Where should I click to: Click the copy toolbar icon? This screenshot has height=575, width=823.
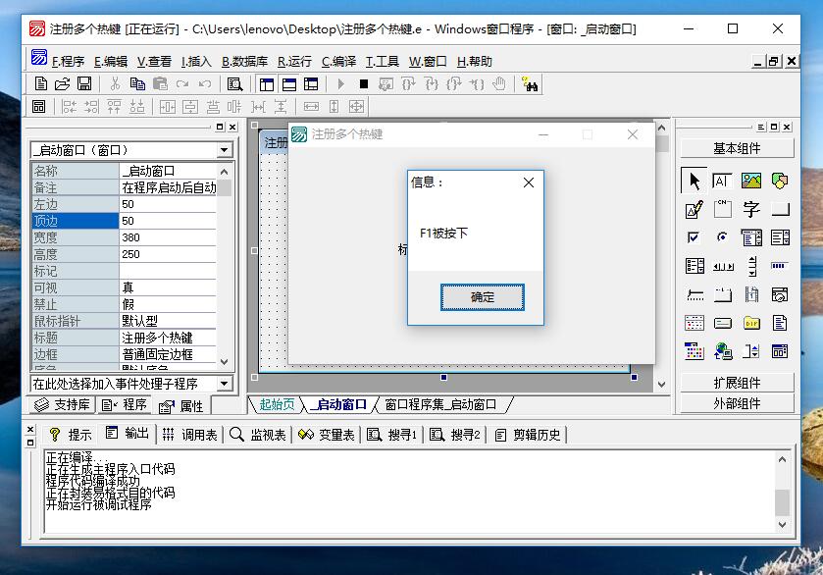[137, 84]
